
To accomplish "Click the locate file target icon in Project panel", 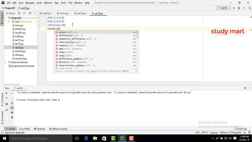I will pyautogui.click(x=19, y=13).
